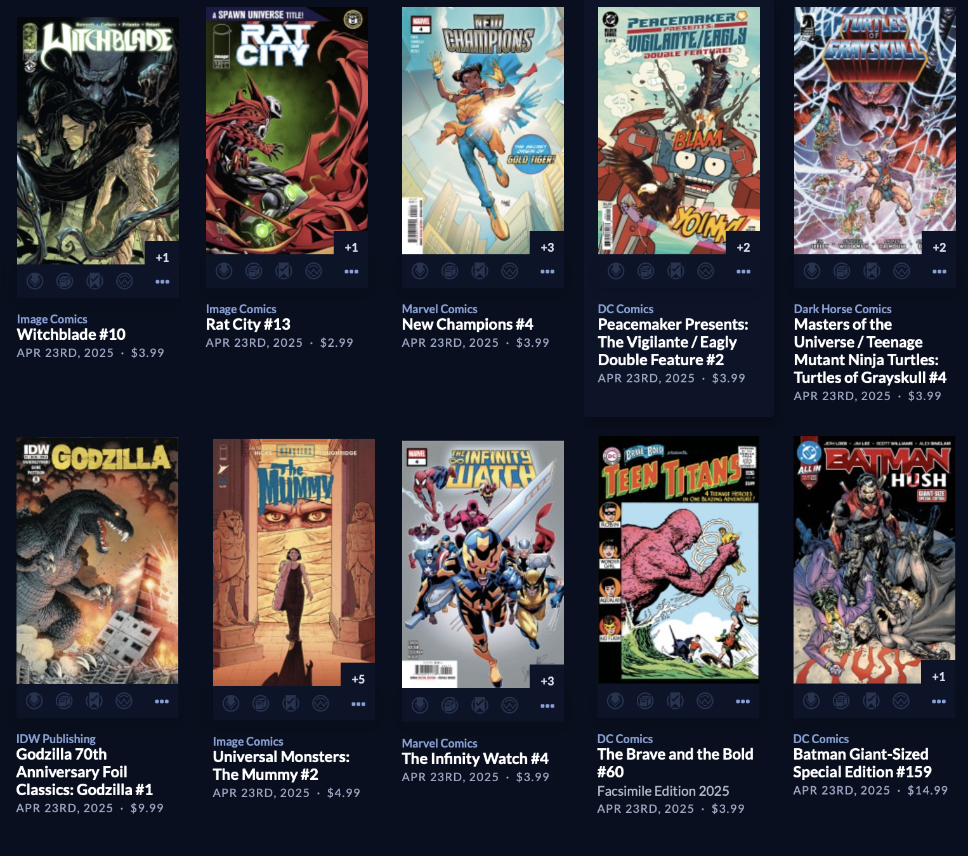This screenshot has height=856, width=968.
Task: Mark New Champions #4 as read
Action: [x=480, y=271]
